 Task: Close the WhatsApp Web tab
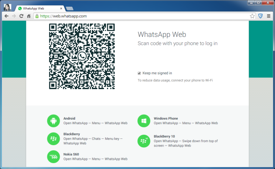point(61,8)
